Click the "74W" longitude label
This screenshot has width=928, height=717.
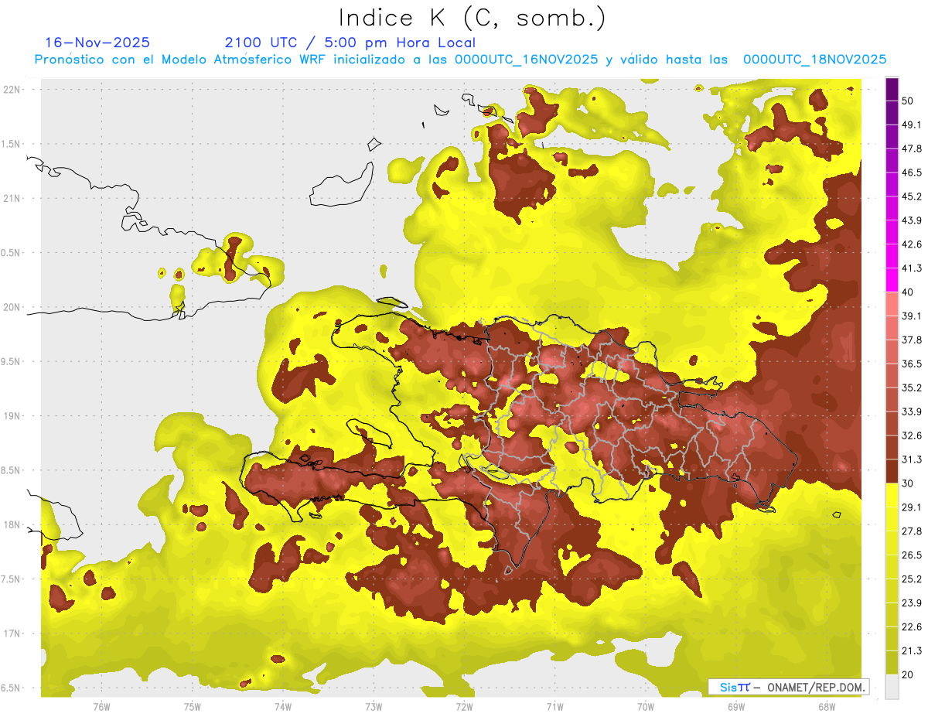[x=283, y=706]
